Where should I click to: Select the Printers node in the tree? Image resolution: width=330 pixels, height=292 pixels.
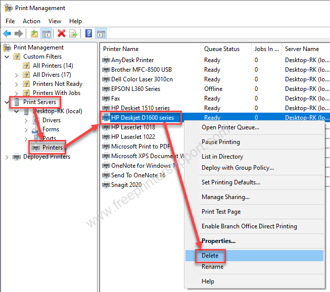53,148
